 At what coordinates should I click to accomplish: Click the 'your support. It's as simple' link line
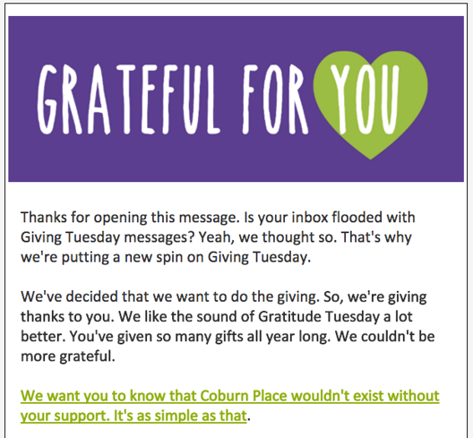(133, 416)
